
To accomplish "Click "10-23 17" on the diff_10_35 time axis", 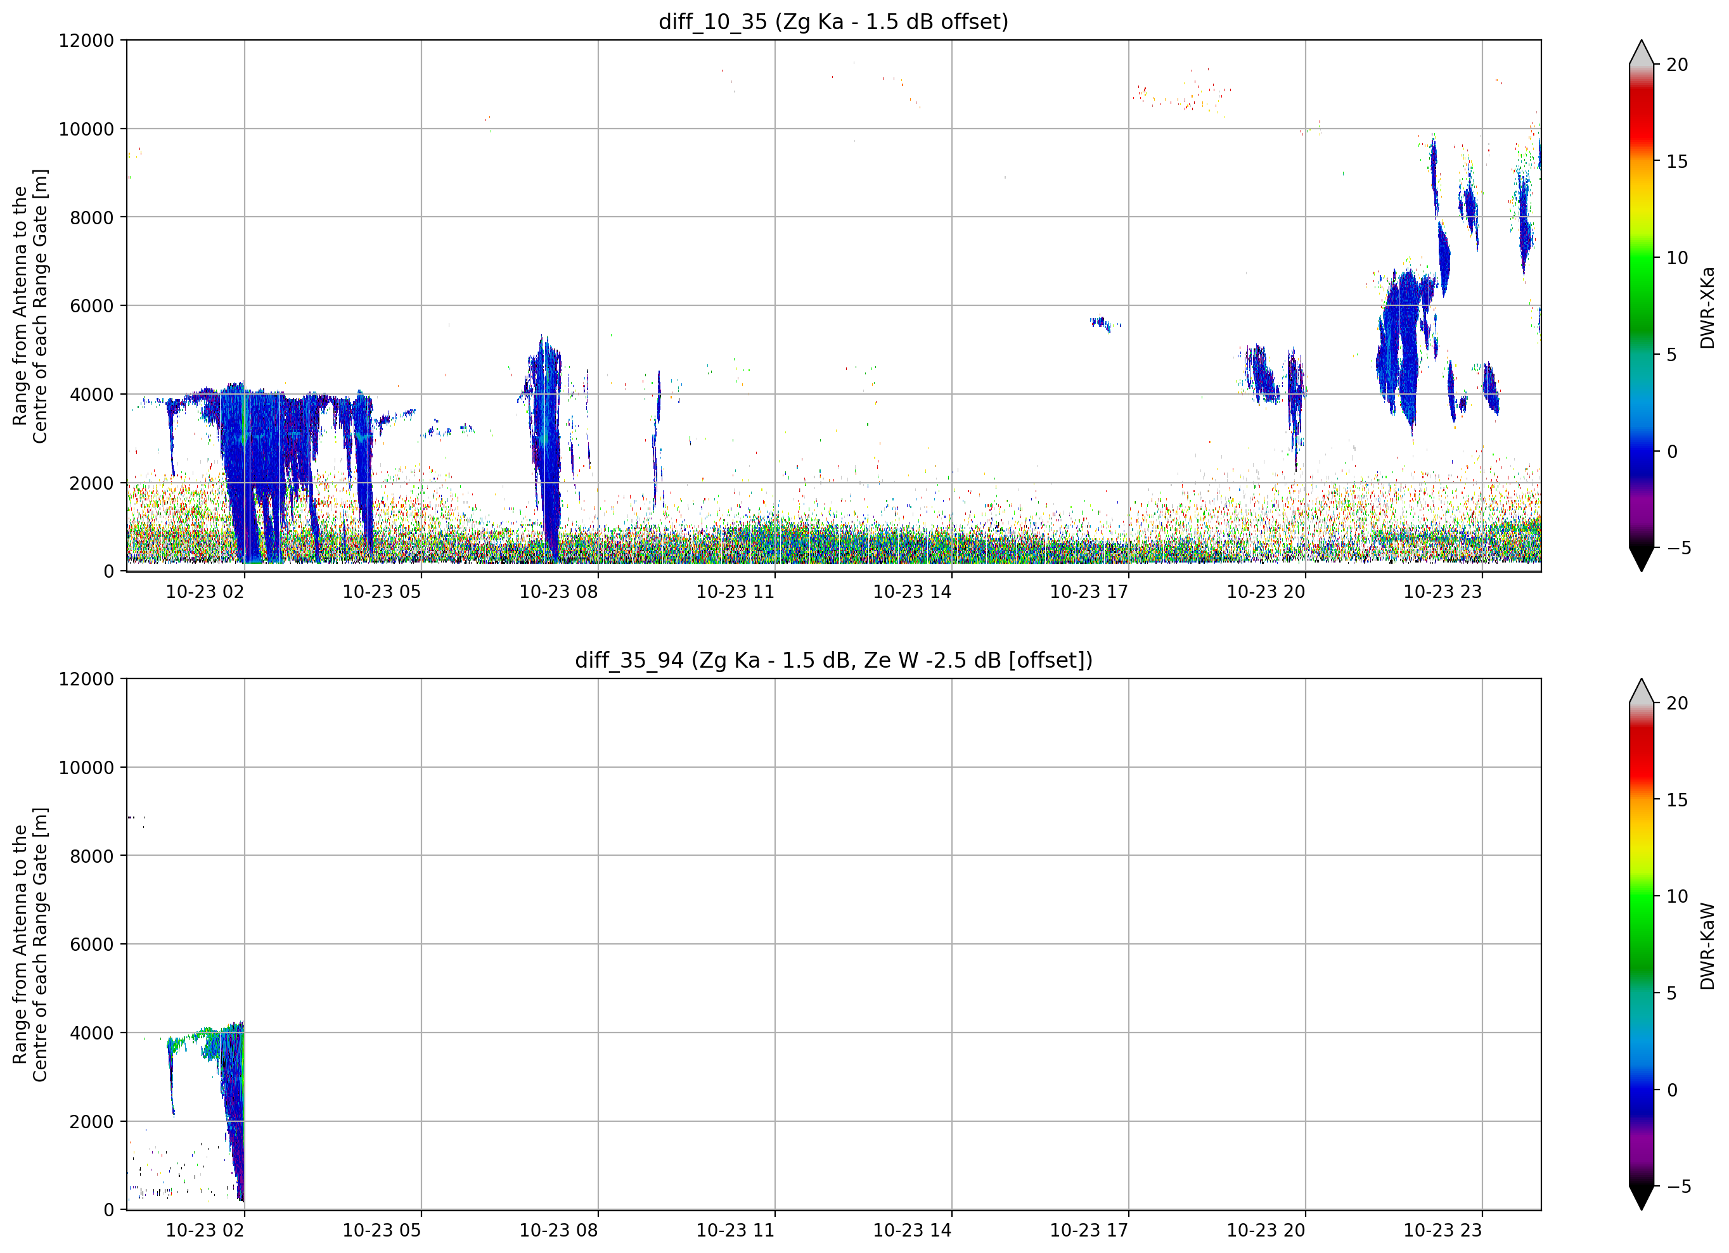I will tap(1089, 592).
